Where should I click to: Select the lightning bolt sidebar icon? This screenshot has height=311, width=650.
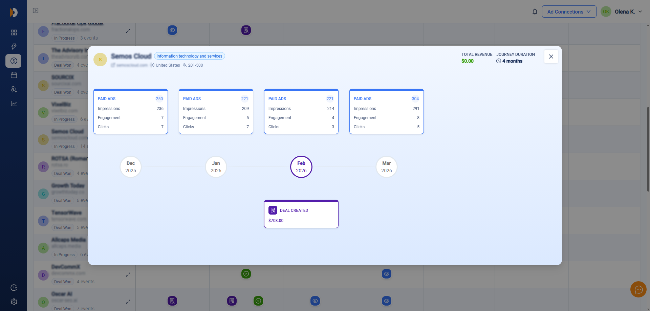[14, 47]
